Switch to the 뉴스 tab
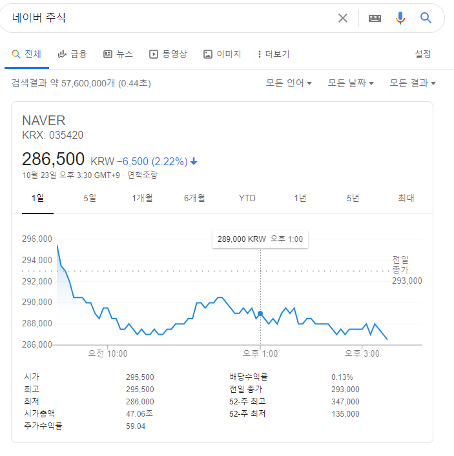Image resolution: width=454 pixels, height=456 pixels. (x=118, y=54)
